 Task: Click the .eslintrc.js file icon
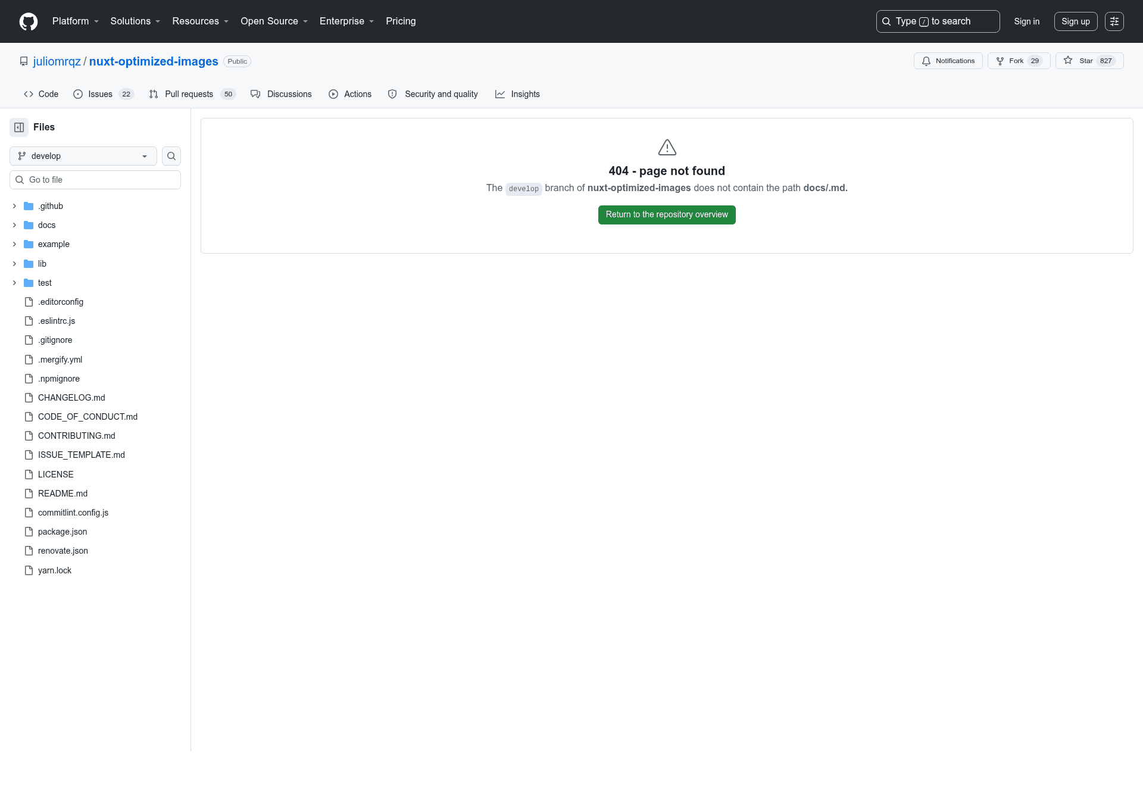pos(29,321)
